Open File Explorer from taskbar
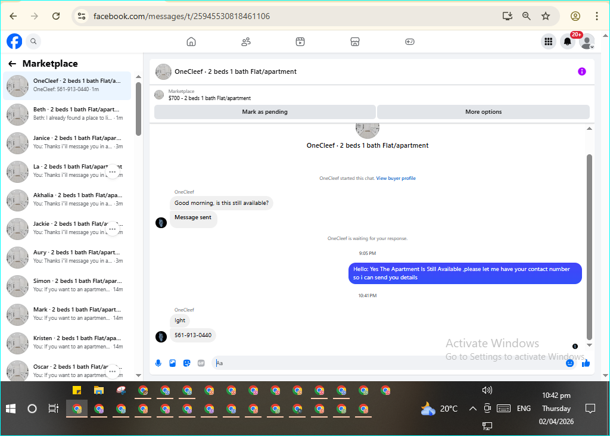 (x=99, y=390)
